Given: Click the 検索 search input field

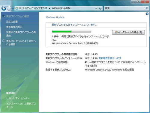Looking at the screenshot, I should (x=124, y=8).
